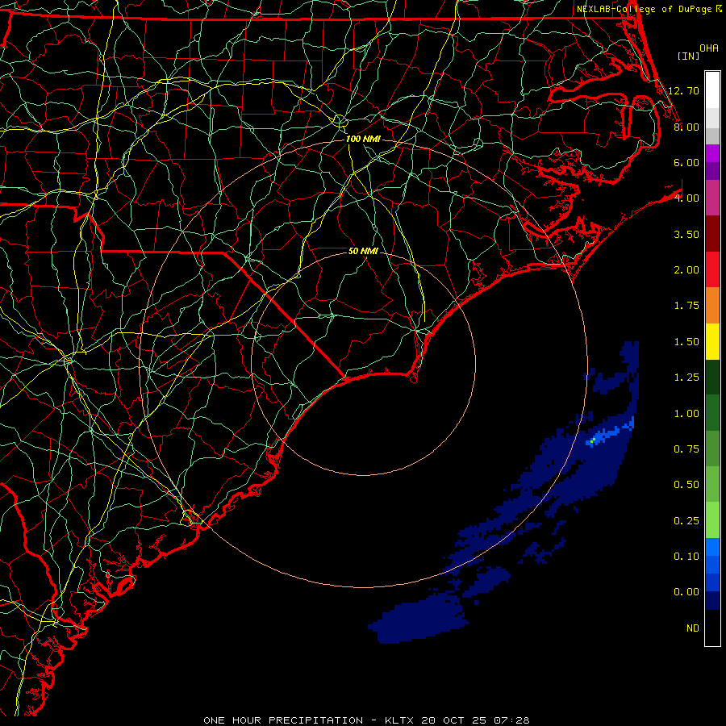Viewport: 726px width, 726px height.
Task: Click the white swatch beside 12.70
Action: (712, 90)
